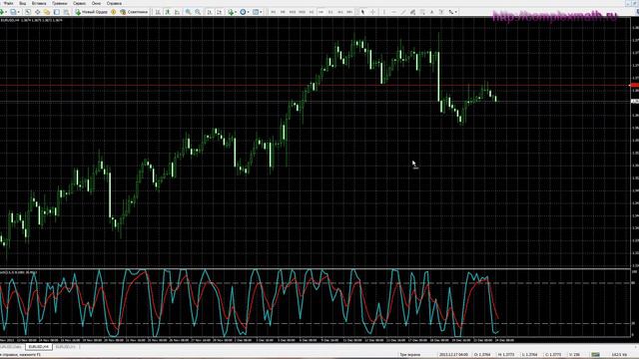639x359 pixels.
Task: Switch timeframe to M30
Action: (302, 12)
